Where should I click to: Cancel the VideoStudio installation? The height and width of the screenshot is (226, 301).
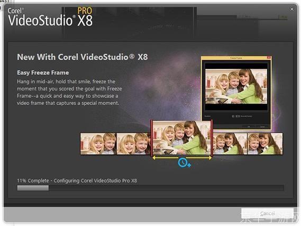click(x=267, y=213)
